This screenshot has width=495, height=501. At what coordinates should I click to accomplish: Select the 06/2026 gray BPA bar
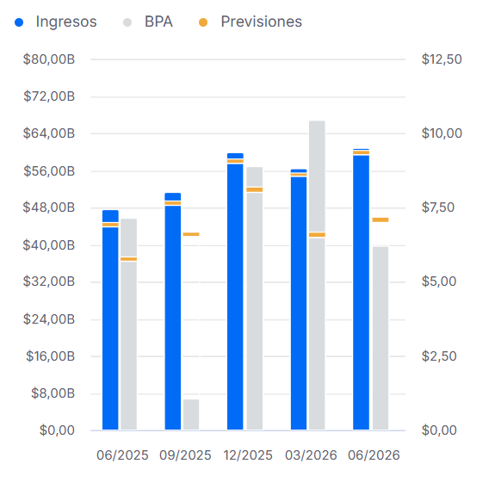coord(381,338)
